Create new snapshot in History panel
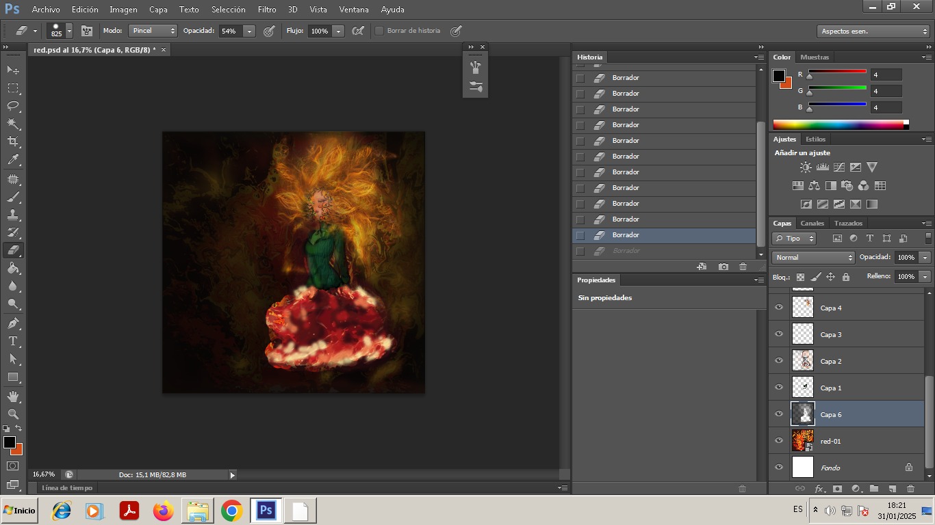 click(x=723, y=267)
